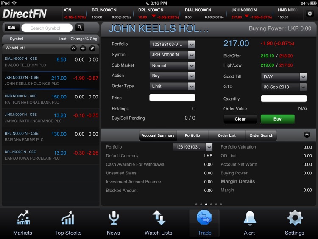Screen dimensions: 318x239
Task: Open the Settings section in bottom bar
Action: pyautogui.click(x=295, y=223)
